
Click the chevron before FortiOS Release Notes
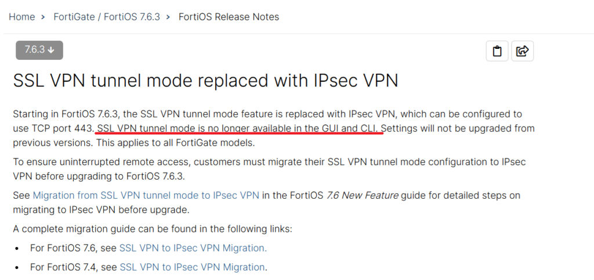tap(168, 17)
